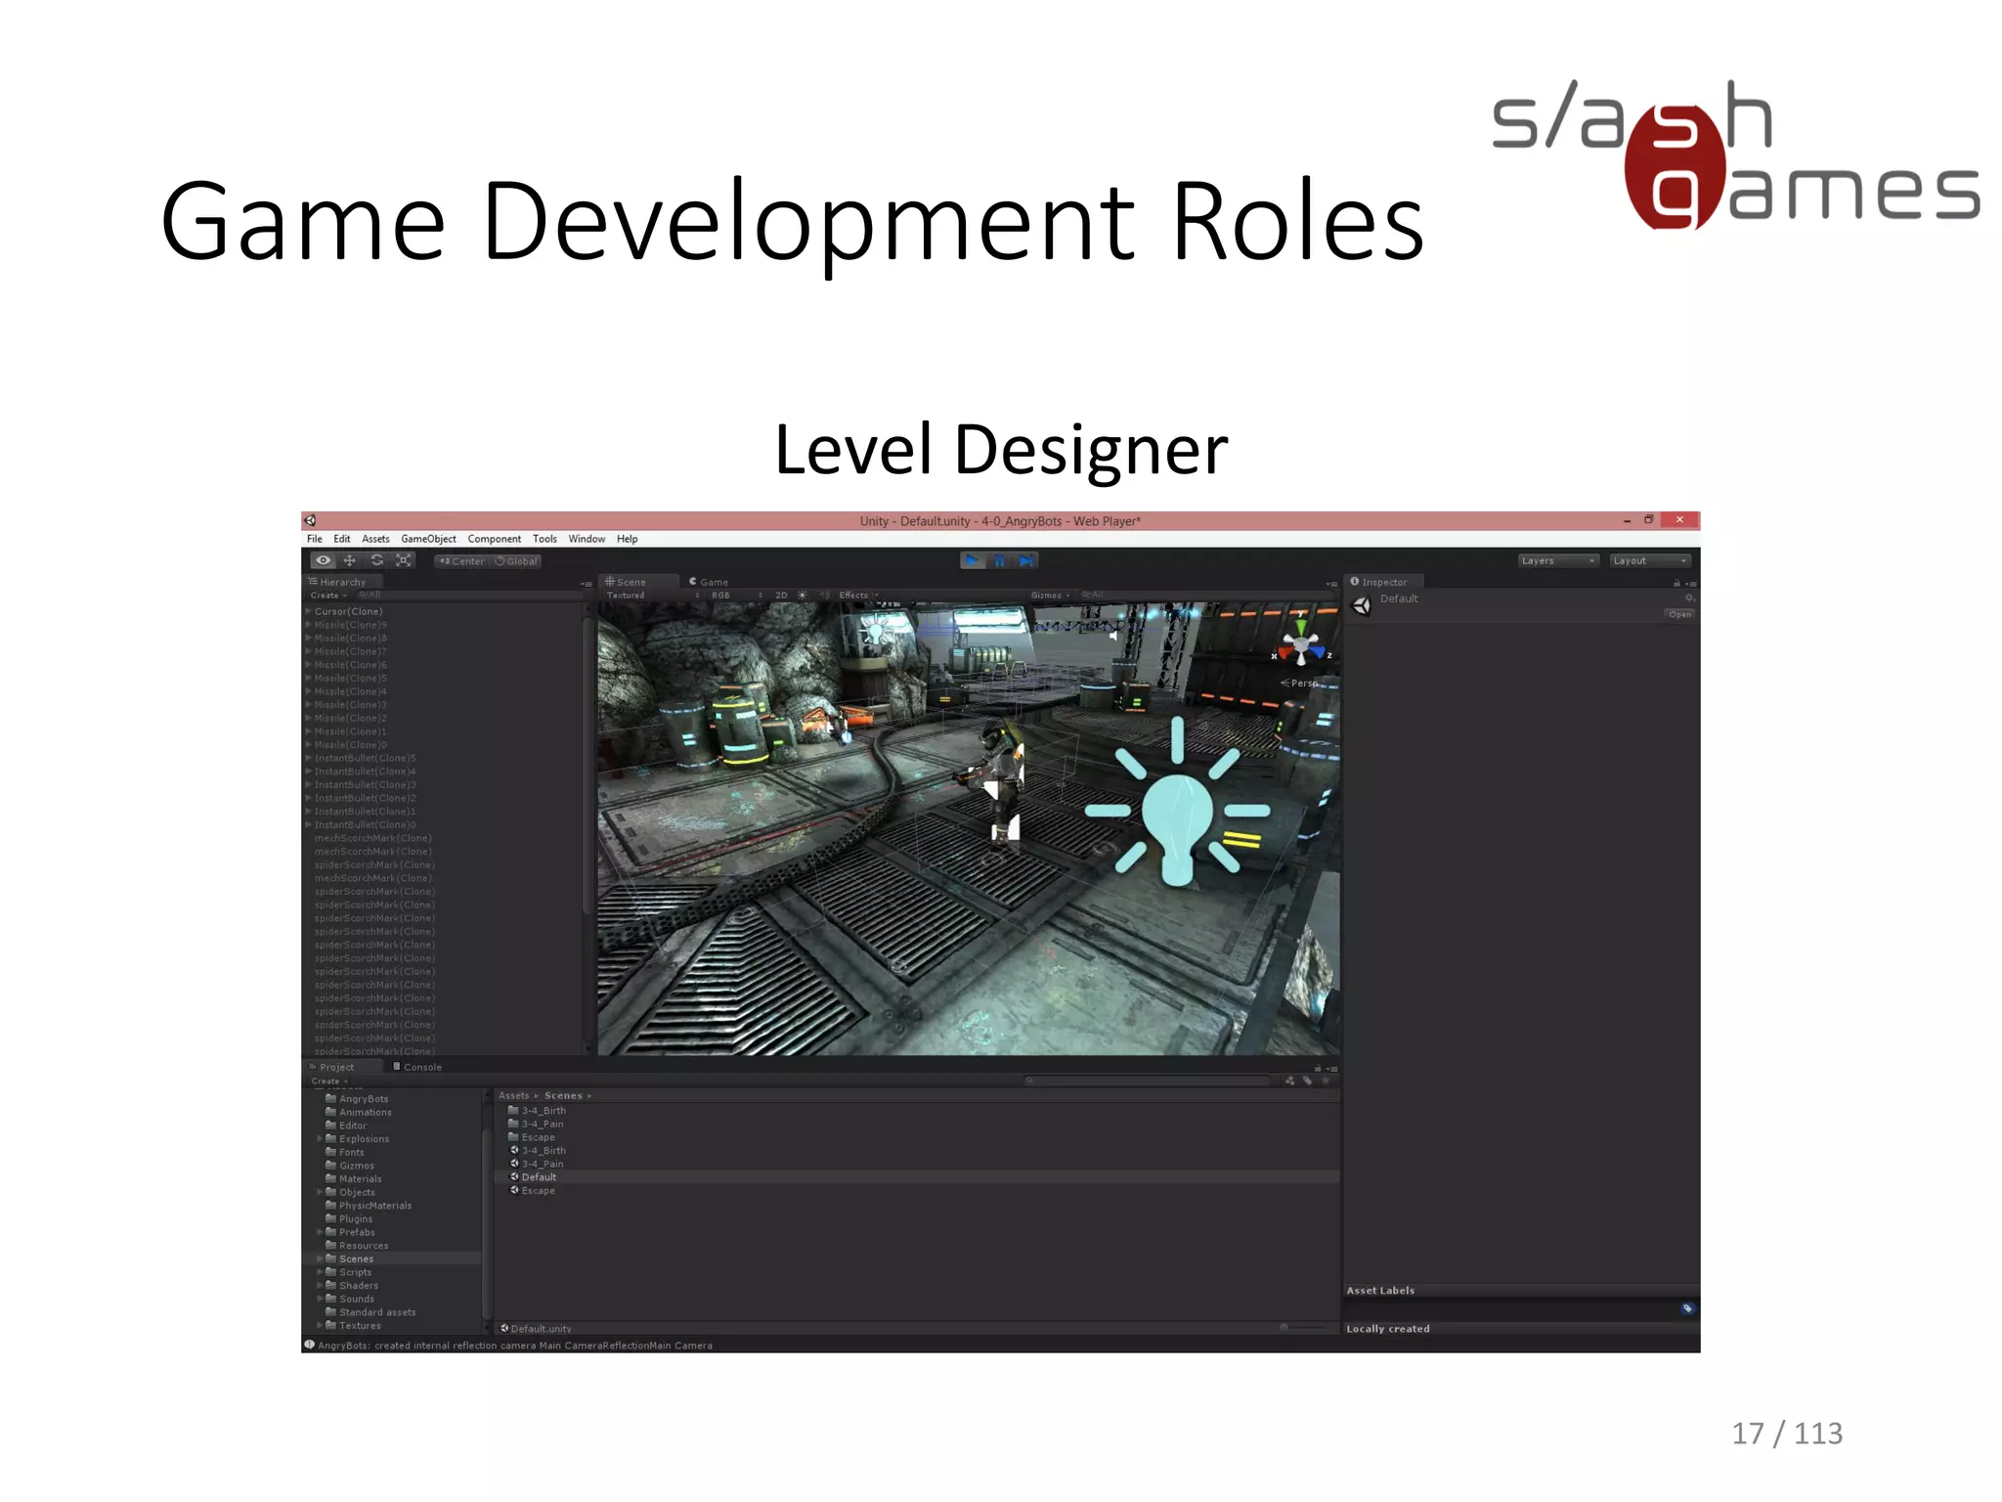Viewport: 2002px width, 1502px height.
Task: Adjust the Project icon size slider
Action: point(1302,1328)
